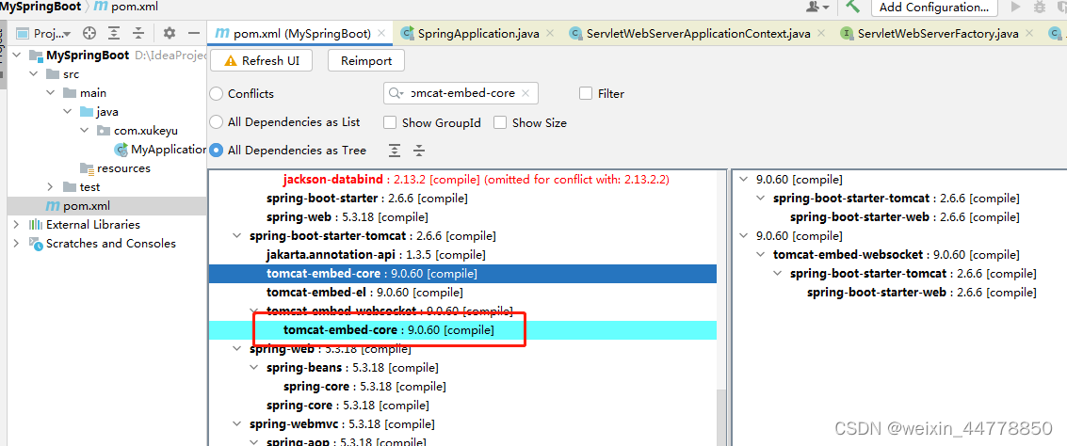The image size is (1067, 446).
Task: Click the Debug bug icon in toolbar
Action: point(1039,7)
